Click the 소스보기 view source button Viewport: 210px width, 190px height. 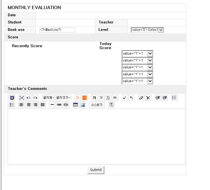tap(97, 105)
